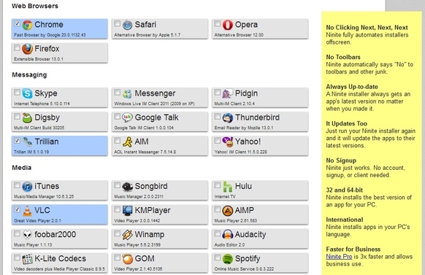Select the Yahoo! checkbox
The height and width of the screenshot is (275, 425).
click(x=218, y=141)
